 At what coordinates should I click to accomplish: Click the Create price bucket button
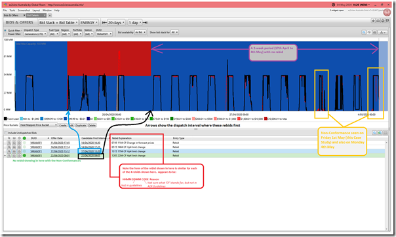pos(63,125)
